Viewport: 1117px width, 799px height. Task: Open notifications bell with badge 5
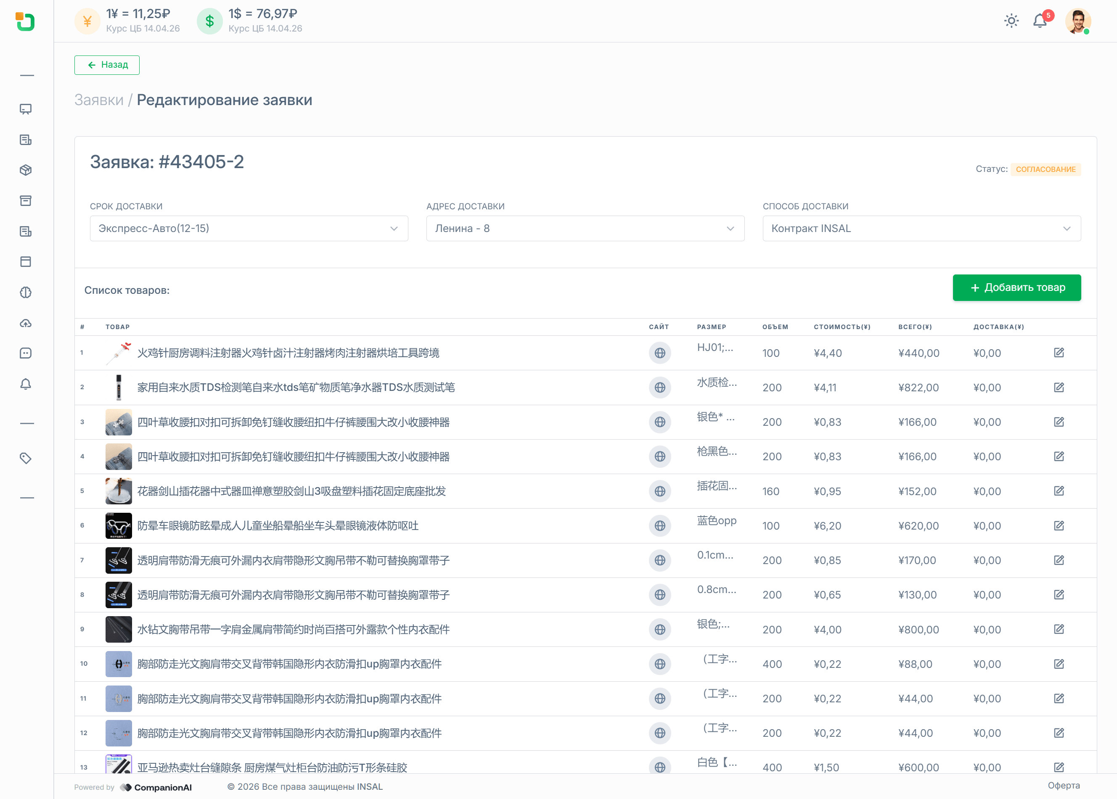pyautogui.click(x=1040, y=21)
